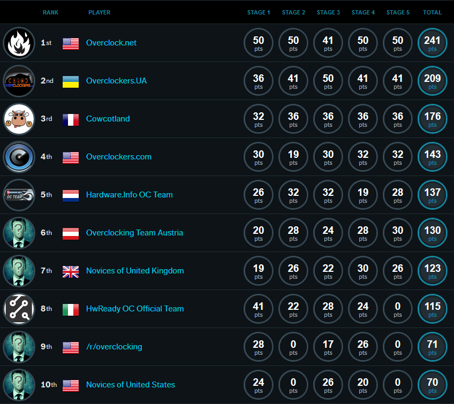Open the Overclockers.com team link

119,157
